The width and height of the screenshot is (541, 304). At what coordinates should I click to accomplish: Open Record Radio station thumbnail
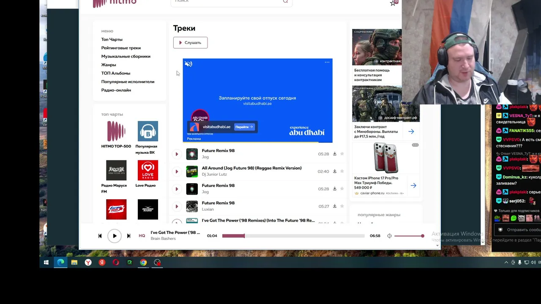click(148, 209)
